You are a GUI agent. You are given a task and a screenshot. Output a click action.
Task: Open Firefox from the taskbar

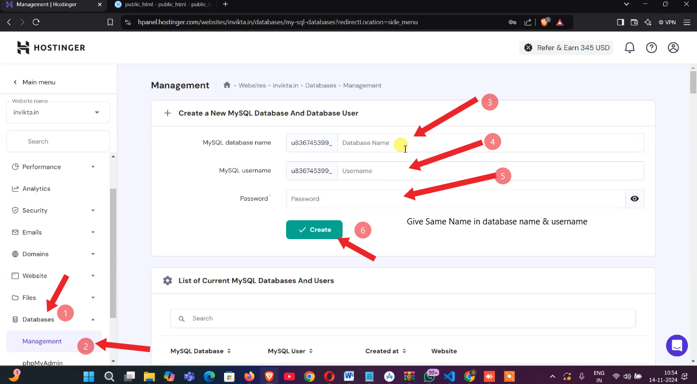click(249, 376)
